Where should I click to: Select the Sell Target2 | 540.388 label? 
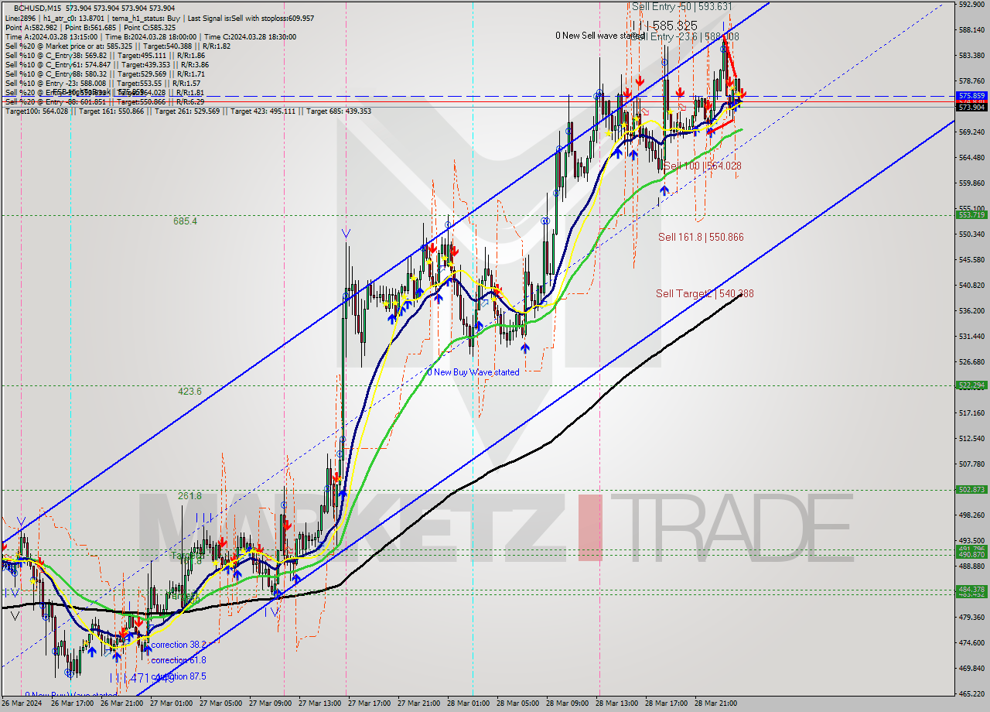(705, 293)
